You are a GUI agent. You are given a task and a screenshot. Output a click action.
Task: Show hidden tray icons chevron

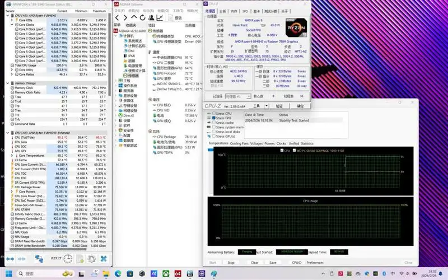click(323, 274)
